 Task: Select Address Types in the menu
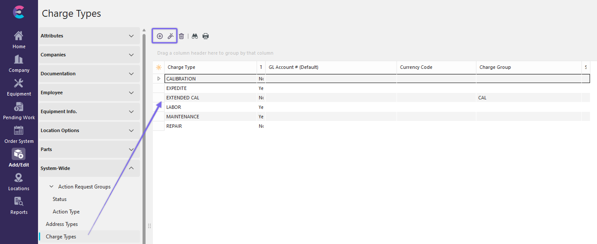[62, 224]
